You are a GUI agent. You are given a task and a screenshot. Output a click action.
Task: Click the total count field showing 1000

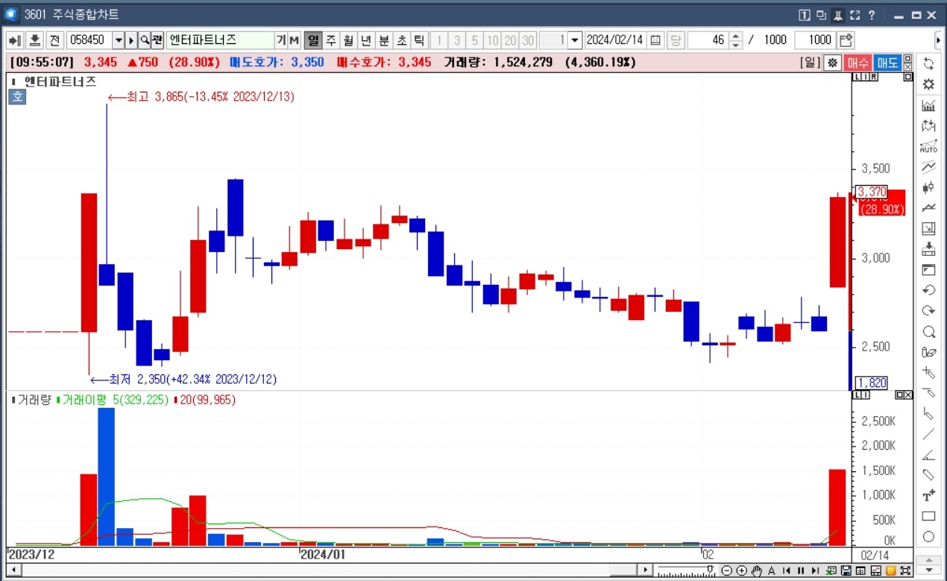click(814, 40)
